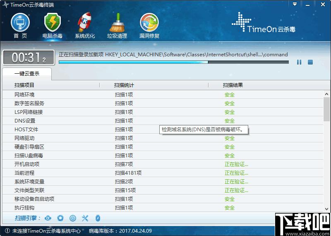Select the 系统环境变量 row

(163, 181)
